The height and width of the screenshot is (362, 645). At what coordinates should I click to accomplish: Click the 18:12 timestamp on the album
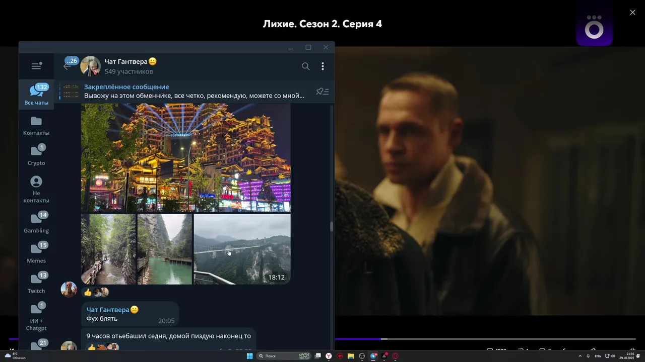(276, 277)
